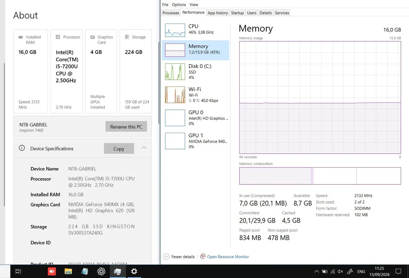The height and width of the screenshot is (278, 409).
Task: Open the notification center icon
Action: (398, 271)
